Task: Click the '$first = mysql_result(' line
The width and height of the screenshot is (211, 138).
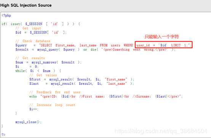Action: click(x=82, y=79)
